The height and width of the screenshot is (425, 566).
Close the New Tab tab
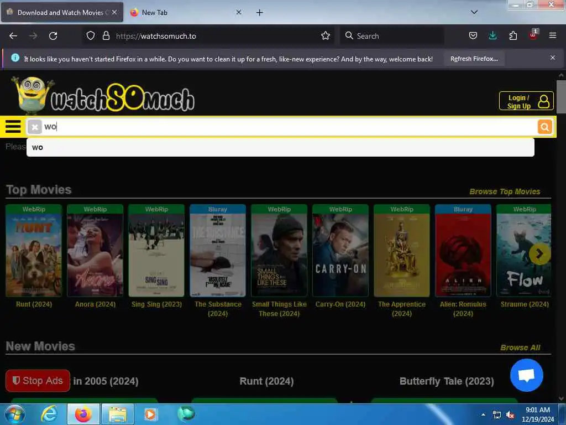[x=239, y=12]
